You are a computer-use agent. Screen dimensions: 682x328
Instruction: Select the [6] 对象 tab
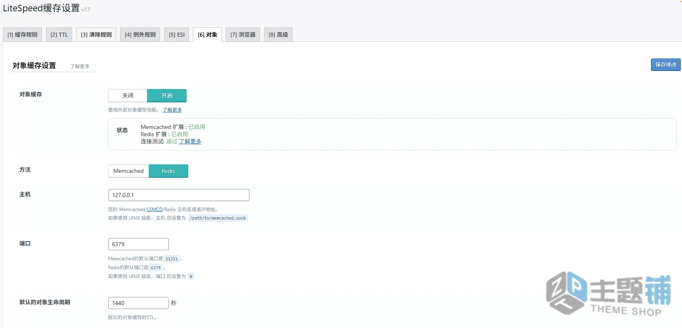[207, 35]
